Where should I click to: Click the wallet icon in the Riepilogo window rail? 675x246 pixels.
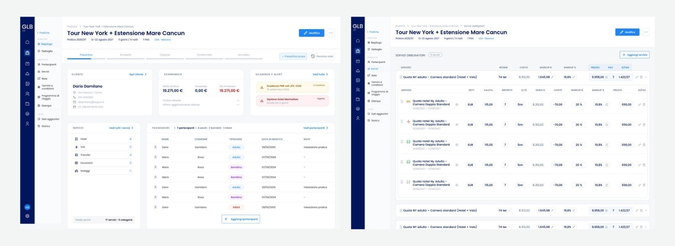click(27, 104)
